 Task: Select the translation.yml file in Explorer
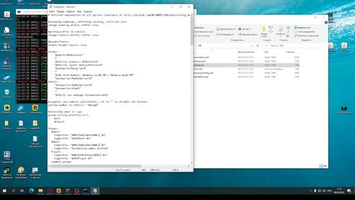201,77
